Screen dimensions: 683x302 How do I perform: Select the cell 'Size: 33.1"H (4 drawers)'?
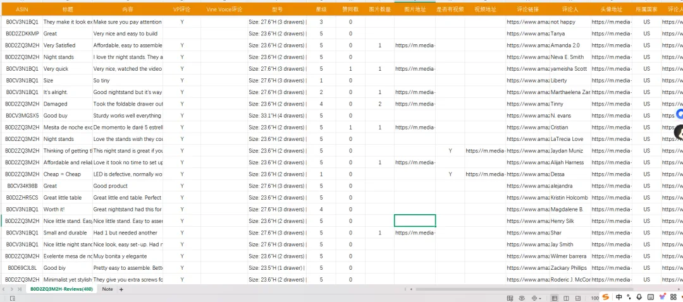277,116
